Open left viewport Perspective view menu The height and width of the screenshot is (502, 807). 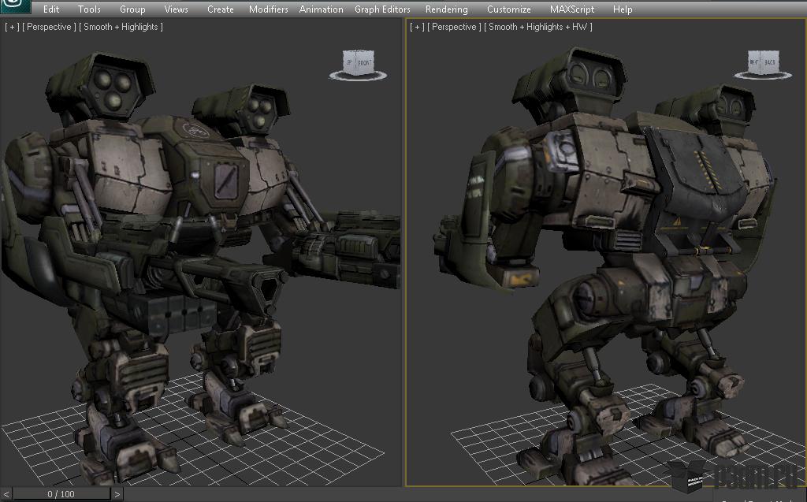click(49, 27)
